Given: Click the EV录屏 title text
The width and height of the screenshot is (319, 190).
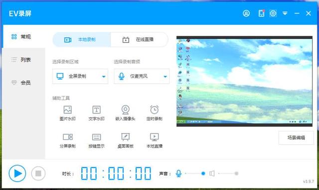Looking at the screenshot, I should tap(20, 13).
